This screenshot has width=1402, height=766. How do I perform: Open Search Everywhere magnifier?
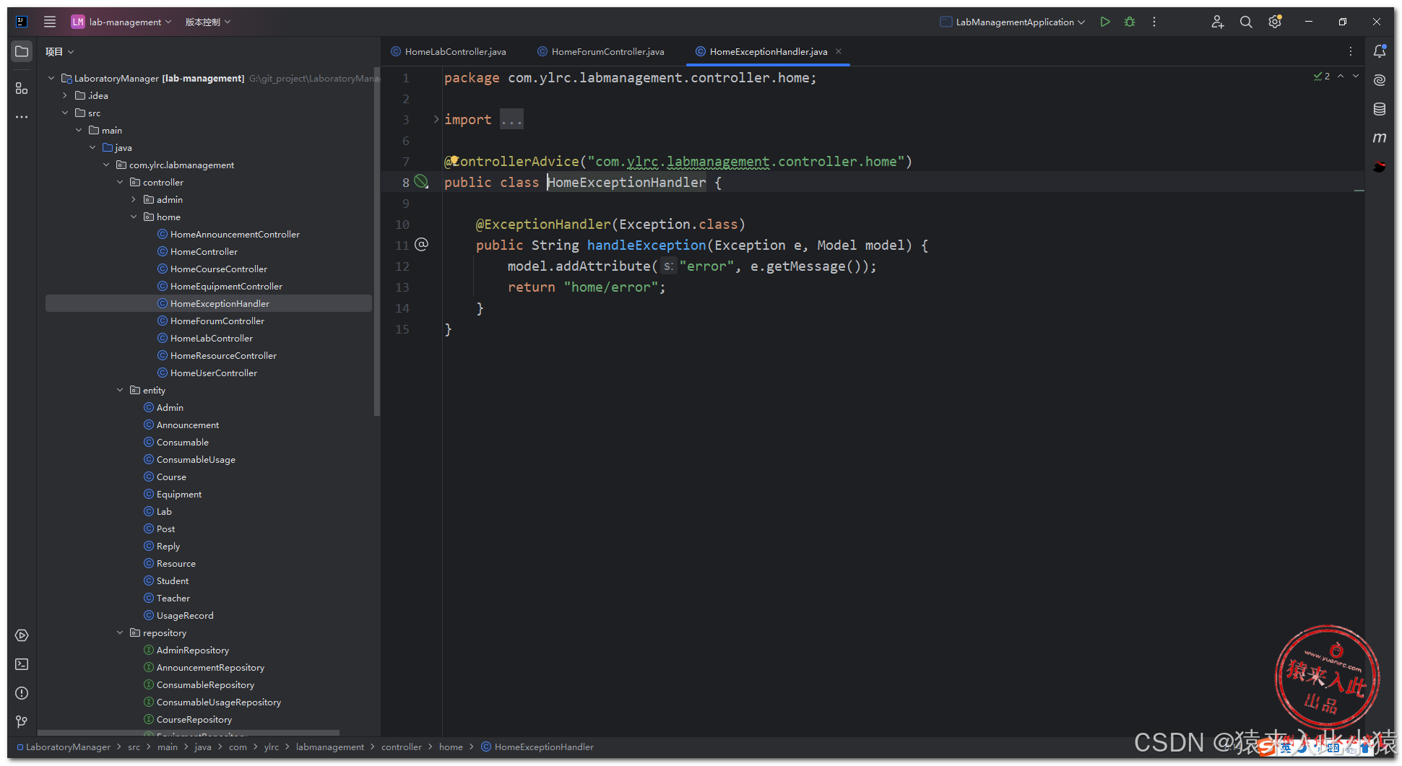(x=1246, y=22)
